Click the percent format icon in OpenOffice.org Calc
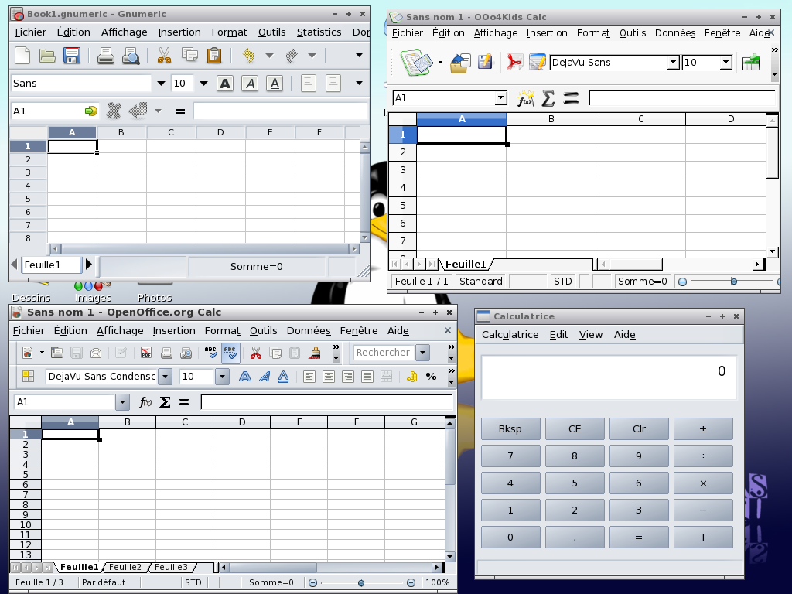This screenshot has width=792, height=594. click(431, 377)
